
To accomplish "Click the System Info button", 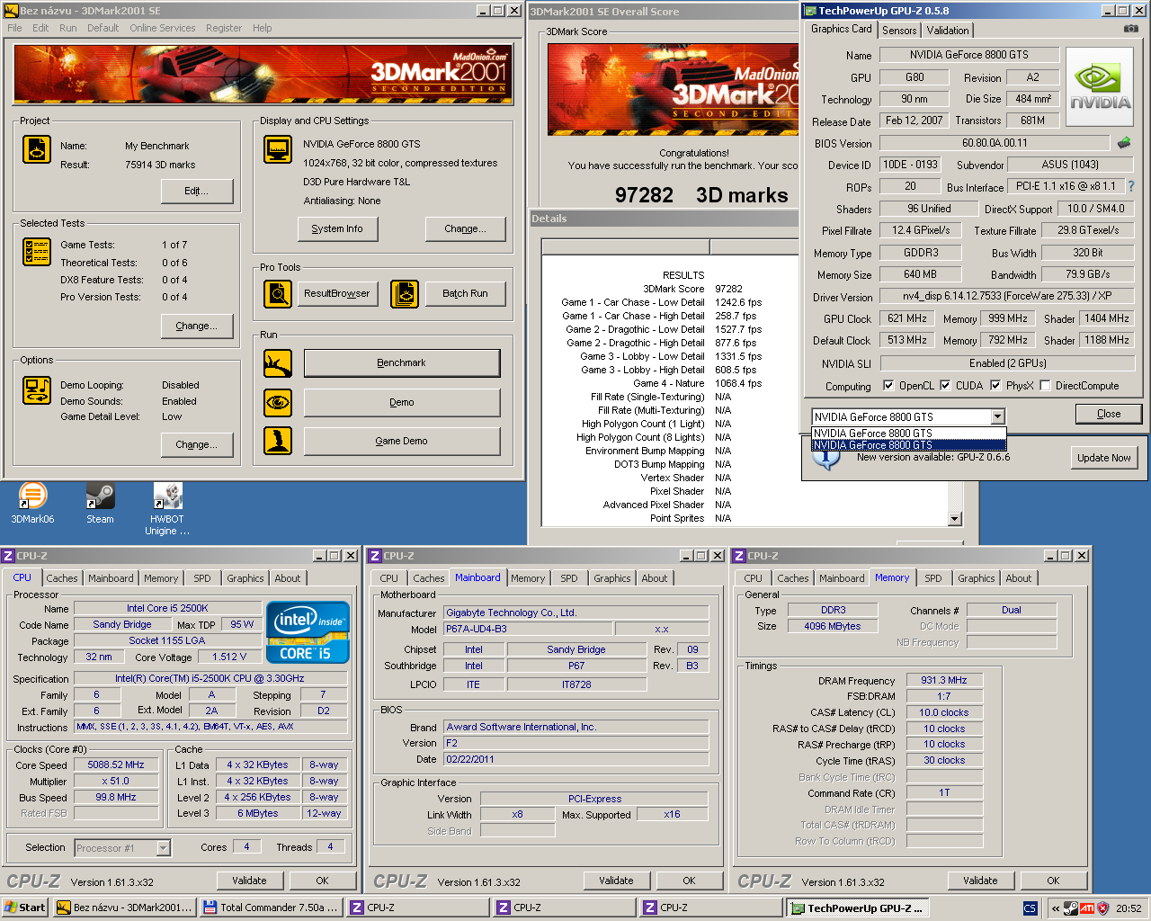I will (x=337, y=228).
